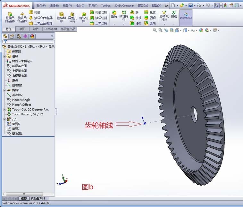Choose the 扫描 sweep feature

click(35, 12)
